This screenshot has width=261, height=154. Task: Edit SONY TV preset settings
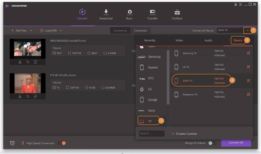coord(248,81)
